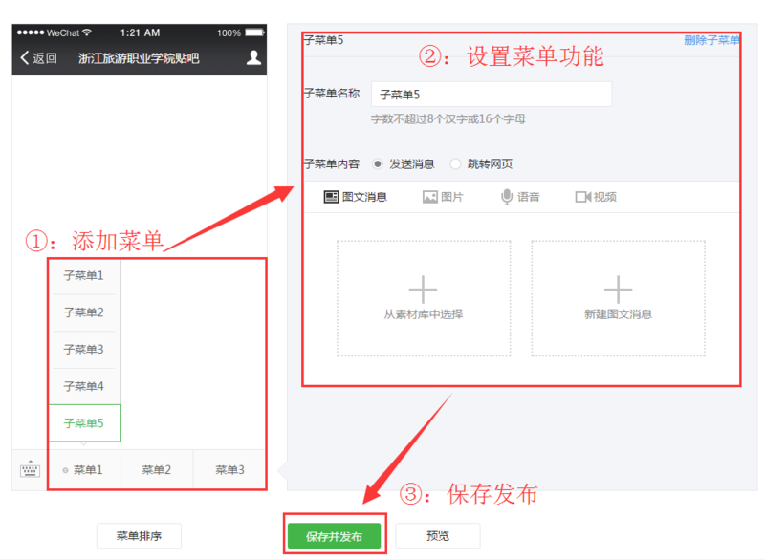Click the back arrow 返回 in phone header
This screenshot has width=765, height=560.
coord(38,58)
